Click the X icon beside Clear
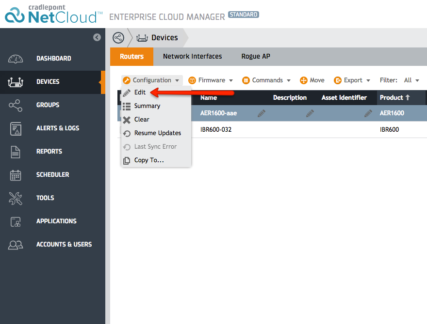 tap(127, 120)
